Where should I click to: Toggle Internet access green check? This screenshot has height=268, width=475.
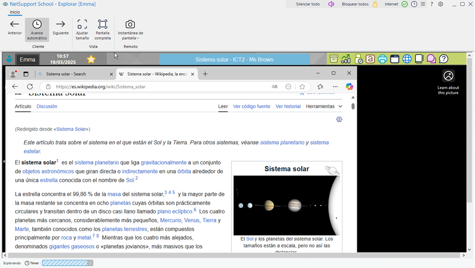[404, 4]
